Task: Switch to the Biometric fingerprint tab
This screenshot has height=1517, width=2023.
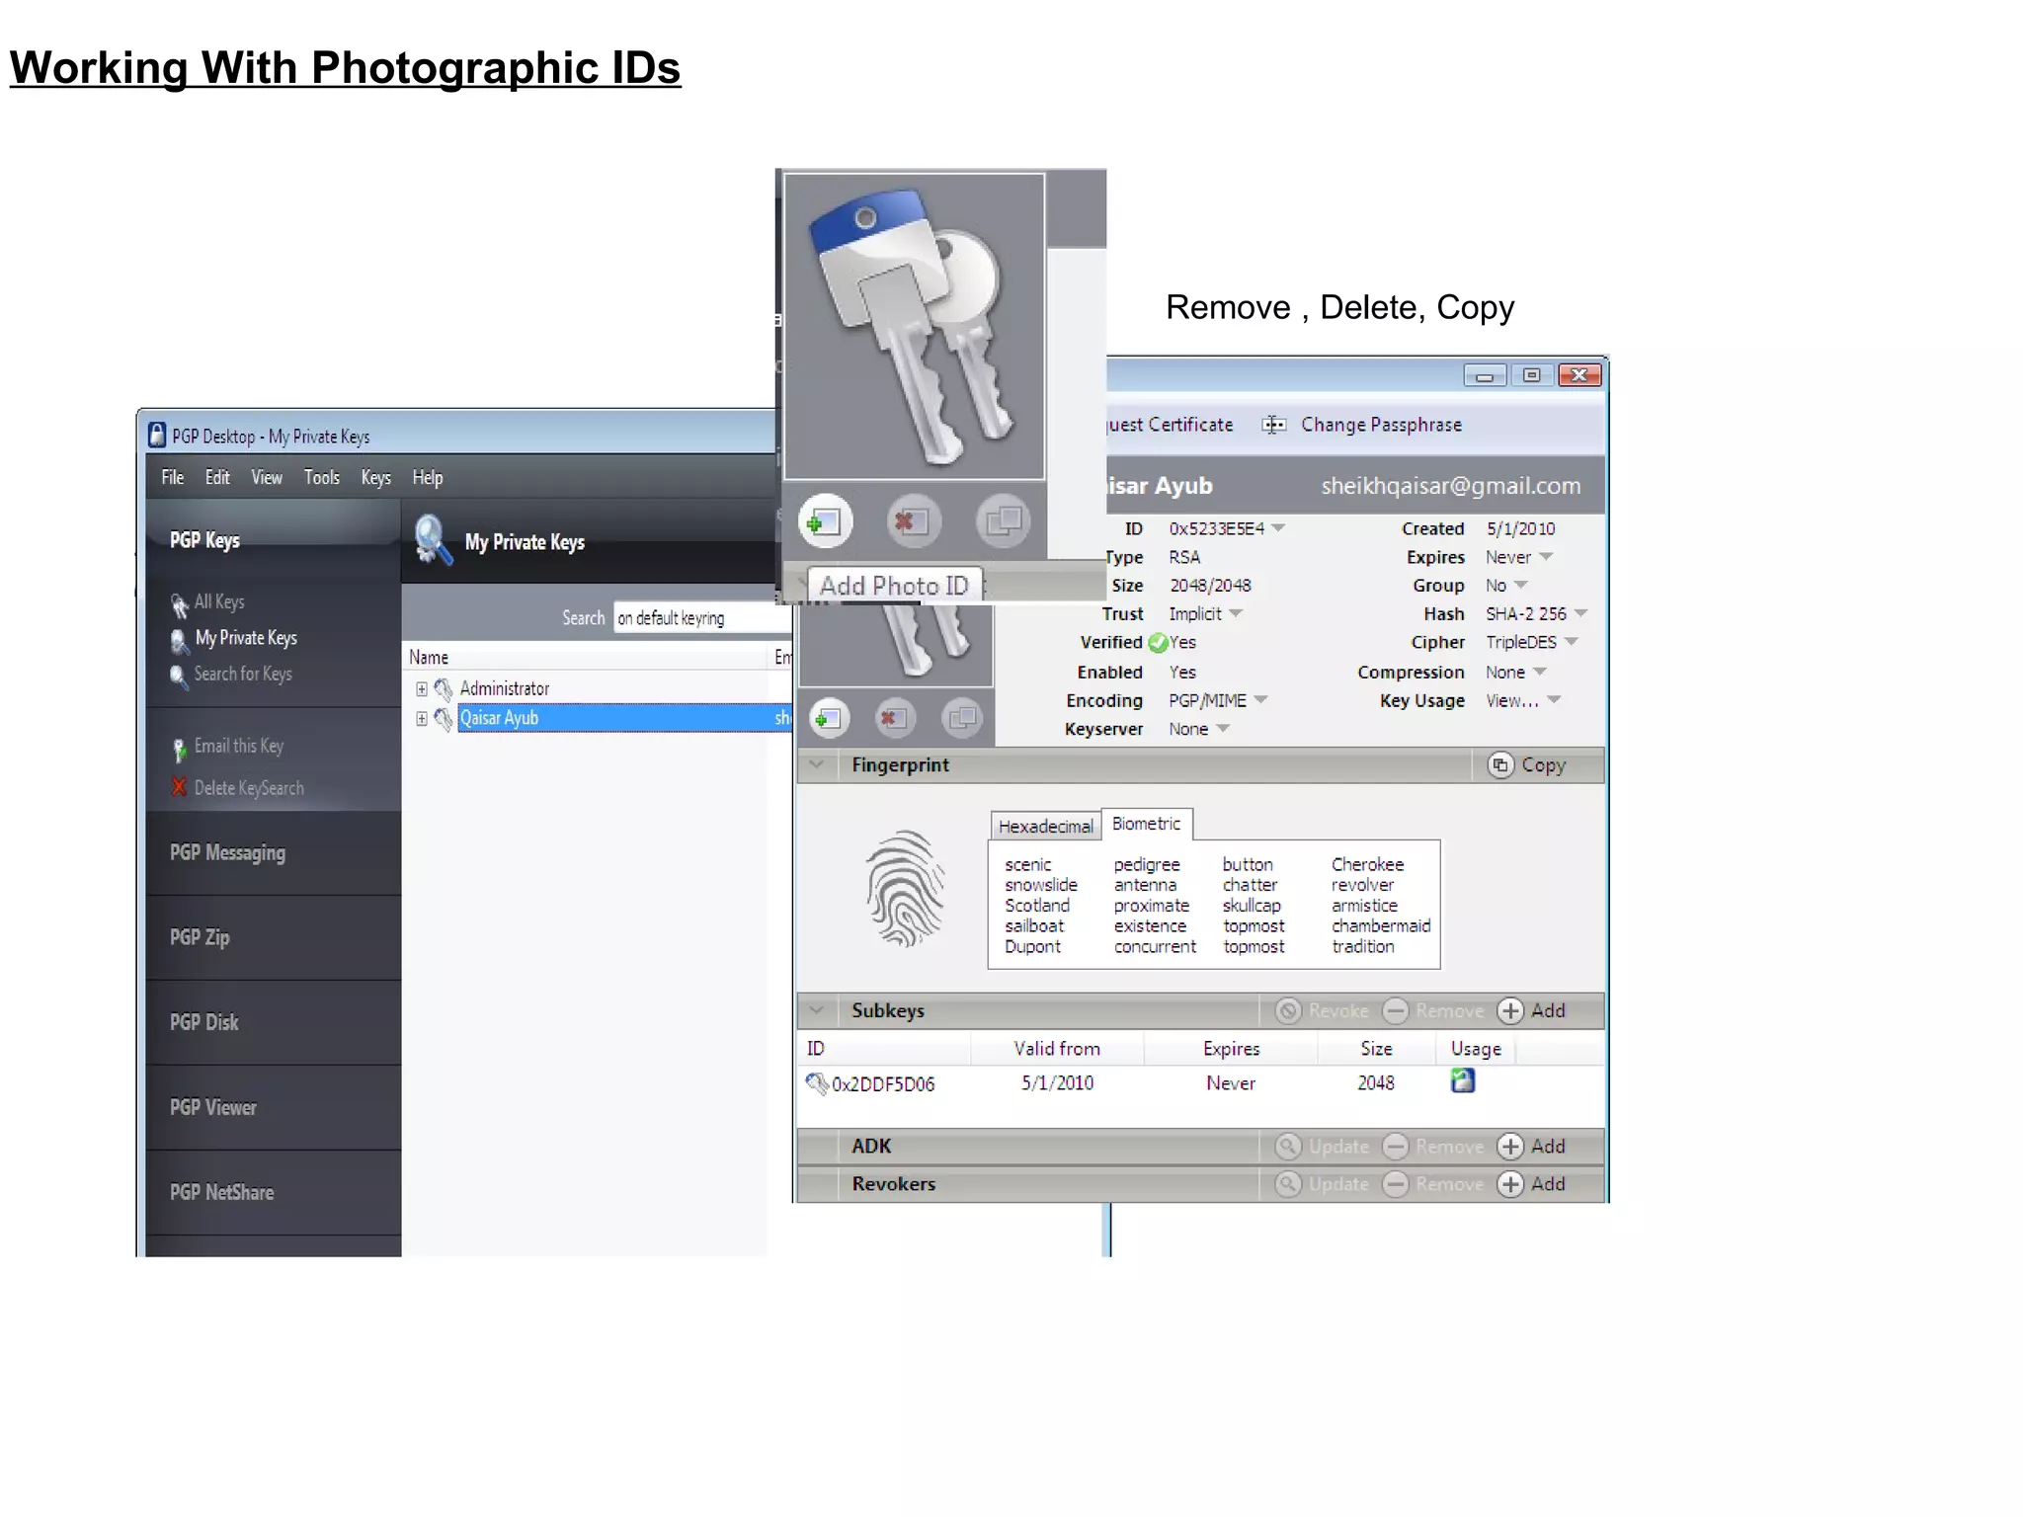Action: point(1146,824)
